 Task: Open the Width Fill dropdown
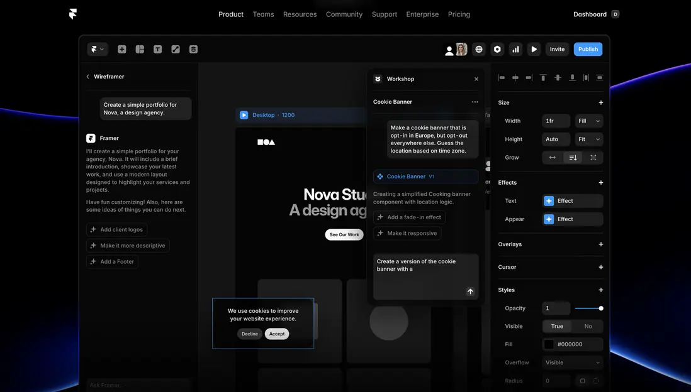(x=589, y=121)
